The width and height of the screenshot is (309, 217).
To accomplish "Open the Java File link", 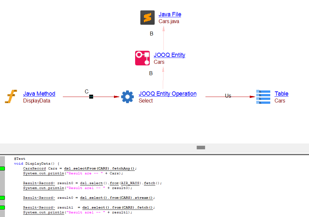I will [170, 14].
